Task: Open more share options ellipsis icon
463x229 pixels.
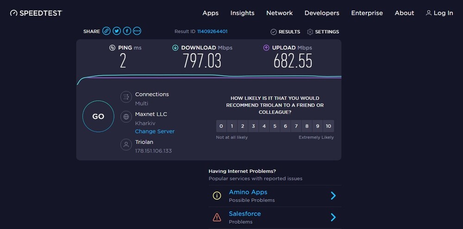Action: [x=137, y=31]
